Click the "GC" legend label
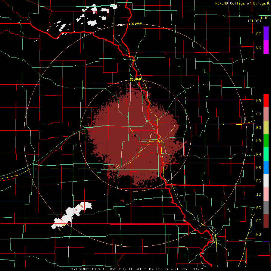Image resolution: width=271 pixels, height=271 pixels. [x=258, y=208]
